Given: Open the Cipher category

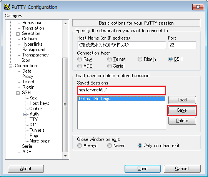Looking at the screenshot, I should coord(36,109).
